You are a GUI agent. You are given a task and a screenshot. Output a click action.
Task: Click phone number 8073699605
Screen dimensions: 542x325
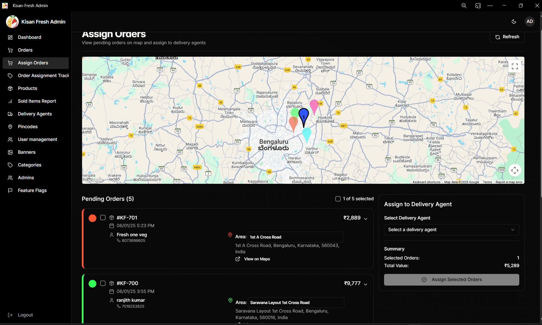coord(134,240)
